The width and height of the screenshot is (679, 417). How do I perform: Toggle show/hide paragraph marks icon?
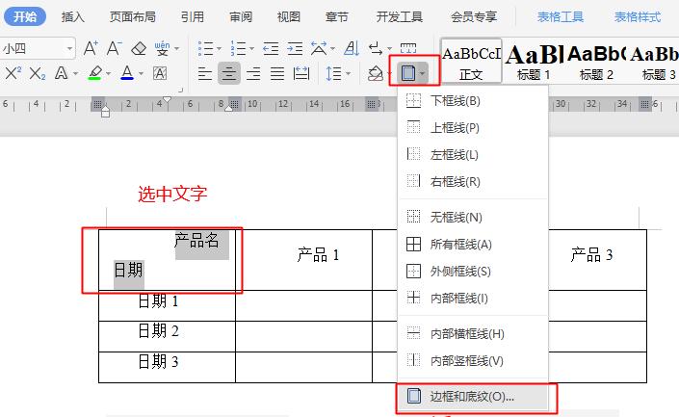point(376,48)
